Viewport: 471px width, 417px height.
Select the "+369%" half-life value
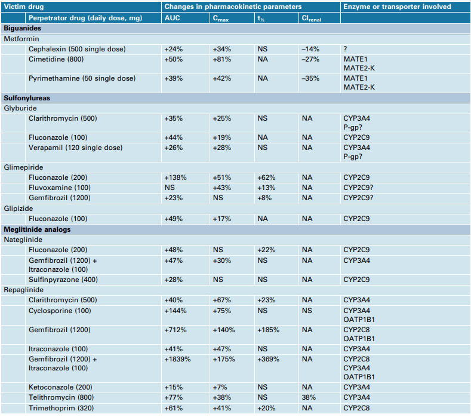tap(268, 359)
